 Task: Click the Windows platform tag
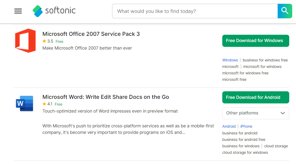230,60
